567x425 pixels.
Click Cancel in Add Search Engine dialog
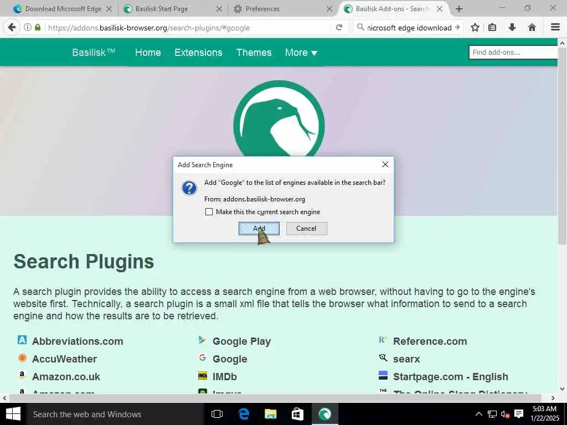pos(306,229)
